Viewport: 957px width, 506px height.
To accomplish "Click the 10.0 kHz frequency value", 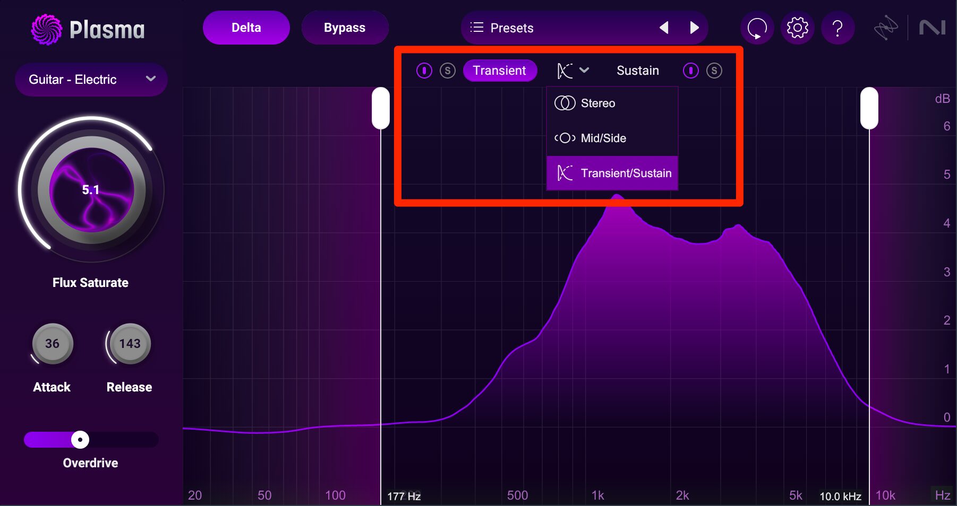I will click(x=840, y=496).
